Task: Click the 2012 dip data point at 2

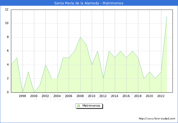Action: 104,78
